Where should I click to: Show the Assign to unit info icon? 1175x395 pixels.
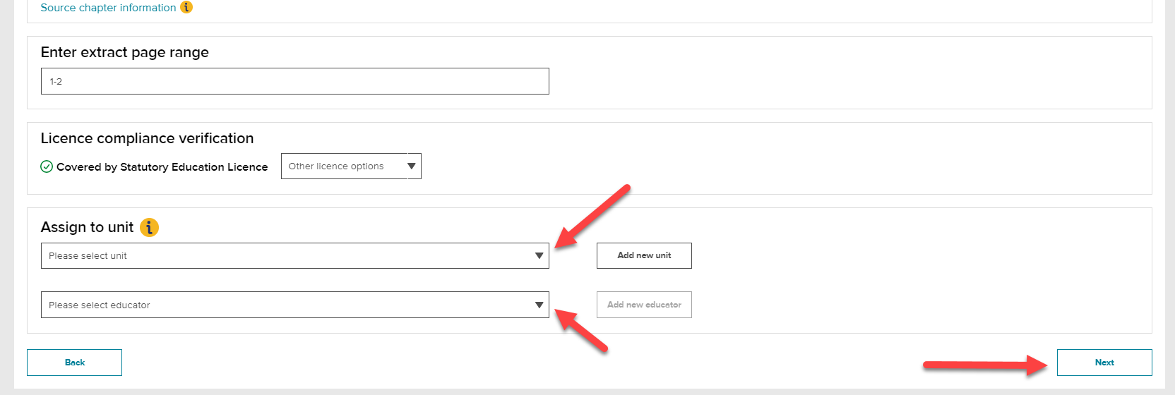(x=149, y=227)
